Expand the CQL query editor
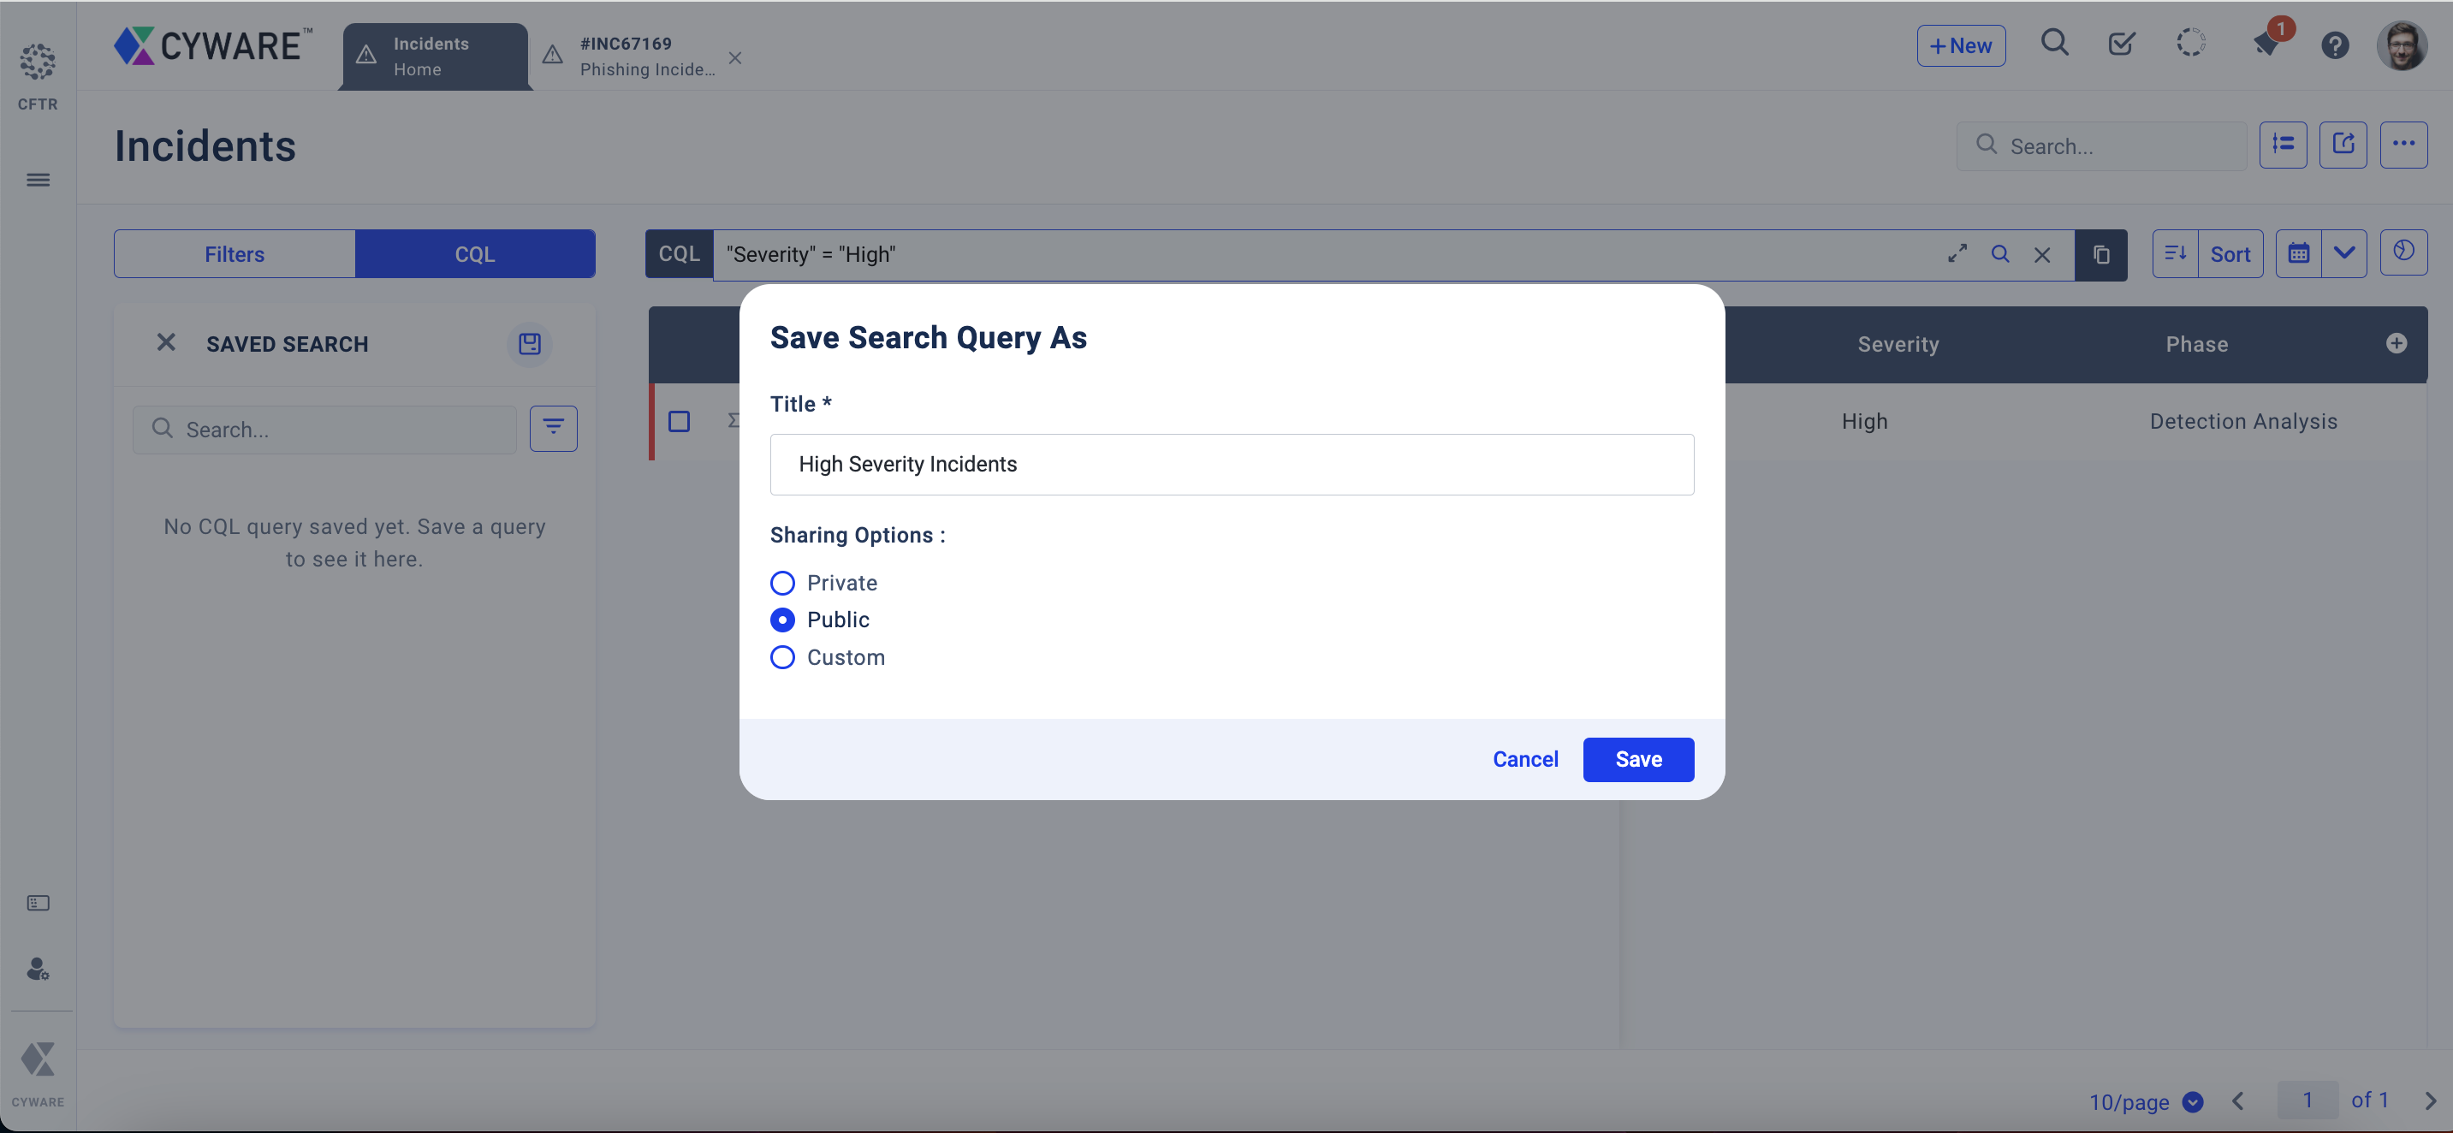Viewport: 2453px width, 1133px height. [1957, 254]
